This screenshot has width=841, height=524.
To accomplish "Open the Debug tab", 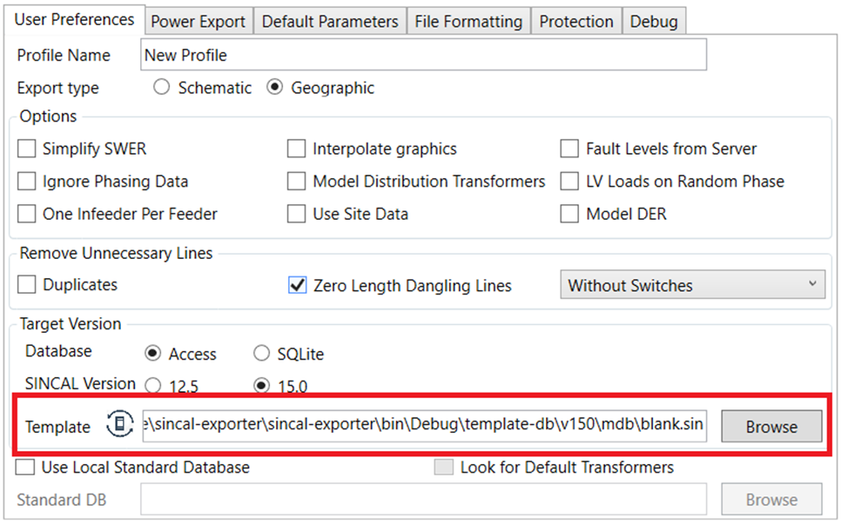I will (x=654, y=22).
